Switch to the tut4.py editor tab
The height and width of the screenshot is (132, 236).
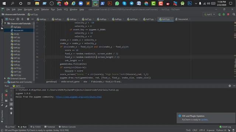click(x=43, y=19)
